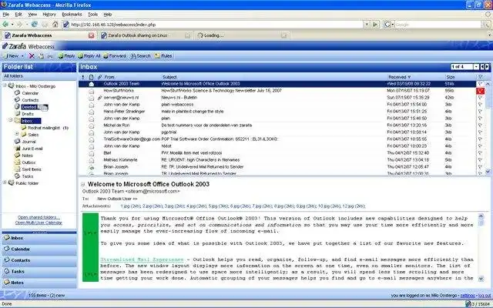Delete message using the red X icon
This screenshot has width=493, height=308.
(x=32, y=56)
